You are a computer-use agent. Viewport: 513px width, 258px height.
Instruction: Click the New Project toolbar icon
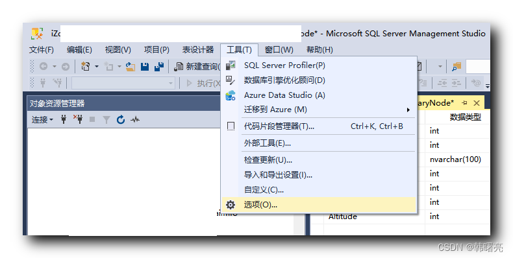[85, 67]
